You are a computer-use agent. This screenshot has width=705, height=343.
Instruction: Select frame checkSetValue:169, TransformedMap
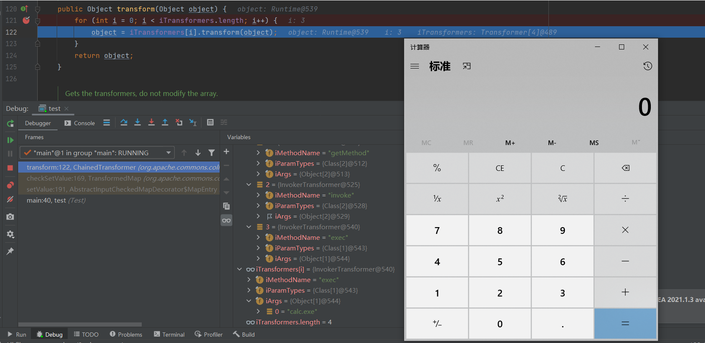tap(119, 178)
